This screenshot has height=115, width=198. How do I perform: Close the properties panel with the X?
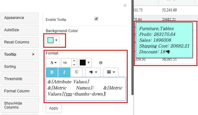[125, 6]
